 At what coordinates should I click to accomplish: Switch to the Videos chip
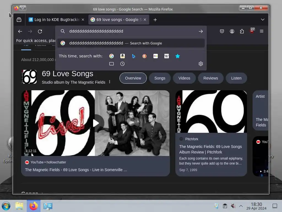point(184,78)
